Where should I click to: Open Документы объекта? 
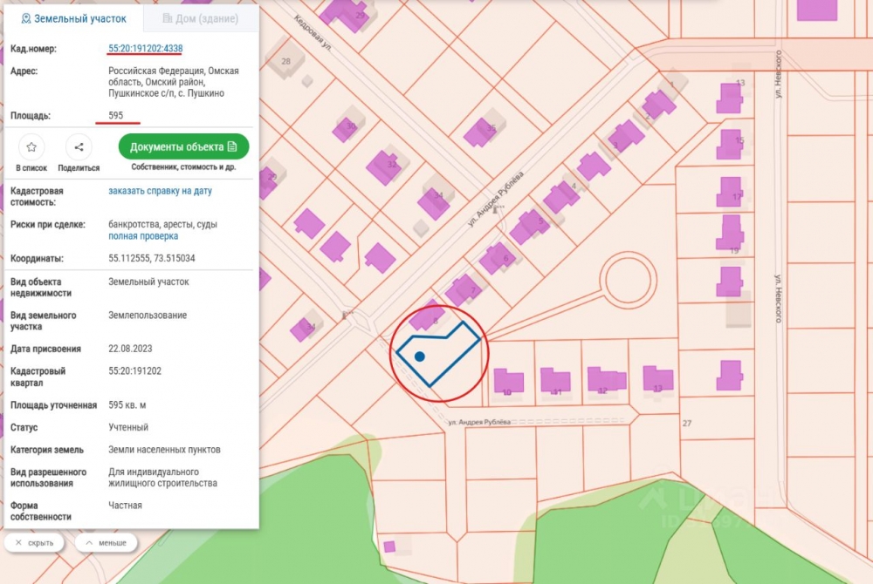(183, 146)
